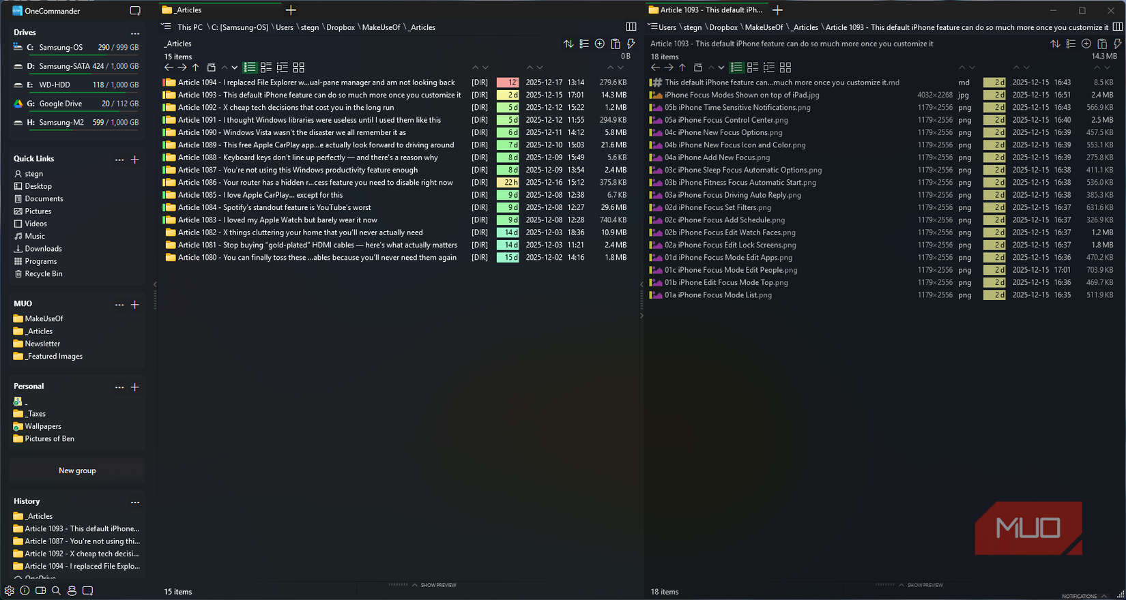
Task: Click the robot automation icon
Action: [72, 590]
